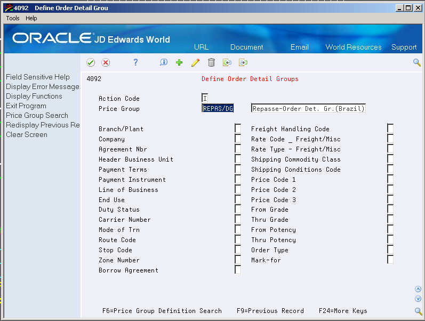425x321 pixels.
Task: Click the trash can delete icon
Action: pyautogui.click(x=211, y=62)
